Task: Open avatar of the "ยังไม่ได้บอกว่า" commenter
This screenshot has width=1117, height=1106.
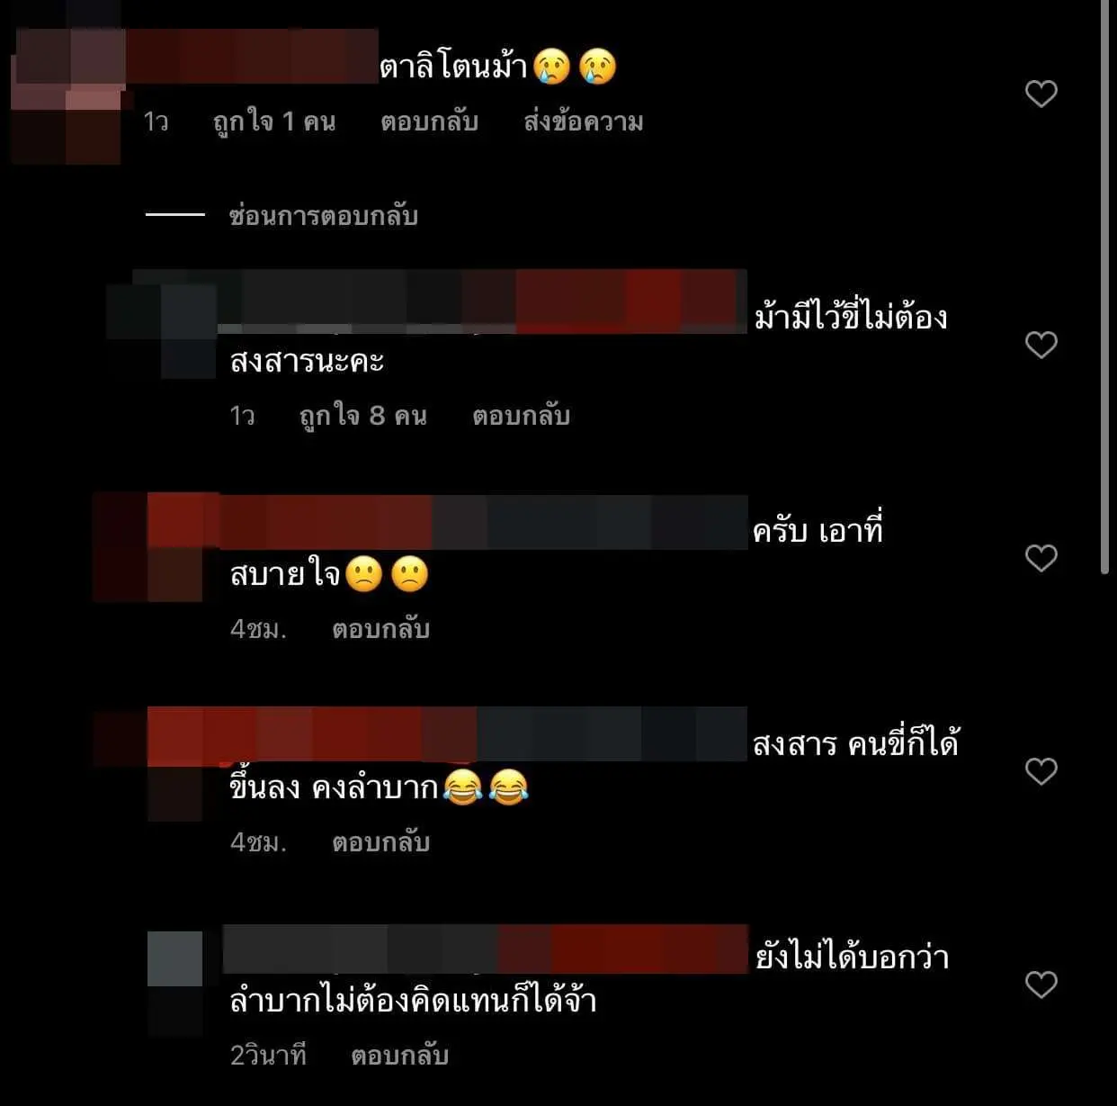Action: click(x=174, y=984)
